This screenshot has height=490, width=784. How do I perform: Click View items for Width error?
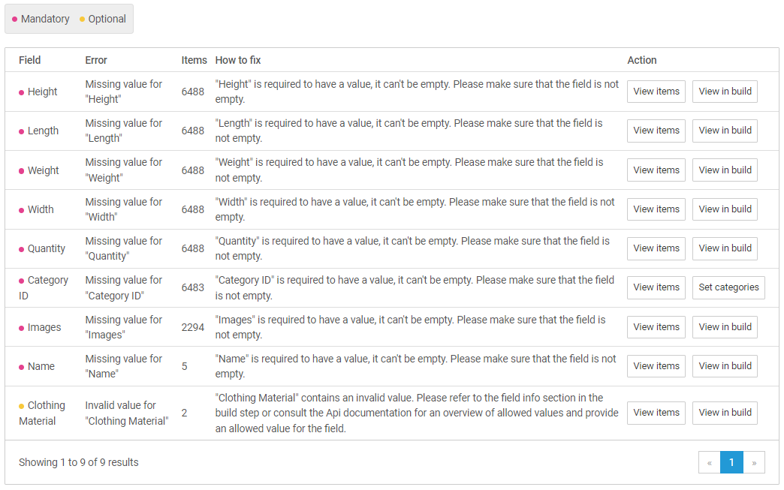[x=656, y=209]
